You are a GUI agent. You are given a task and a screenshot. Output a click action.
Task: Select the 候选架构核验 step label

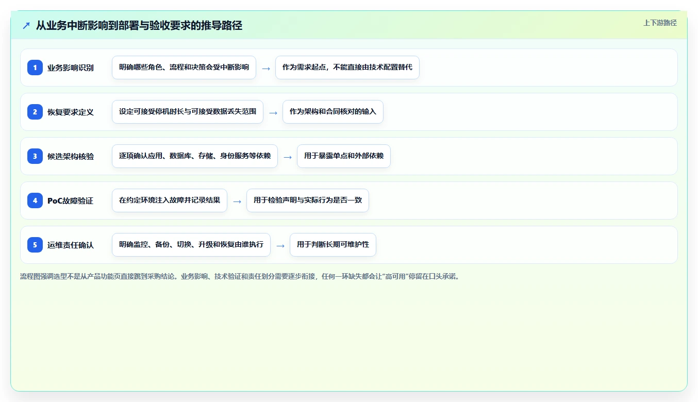click(71, 156)
